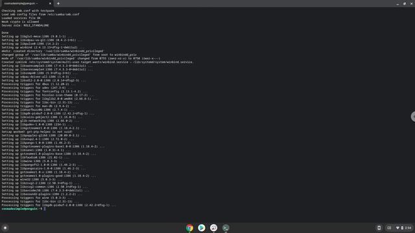Viewport: 415px width, 233px height.
Task: Click the 'Setting up wine32:i386' line
Action: point(32,179)
